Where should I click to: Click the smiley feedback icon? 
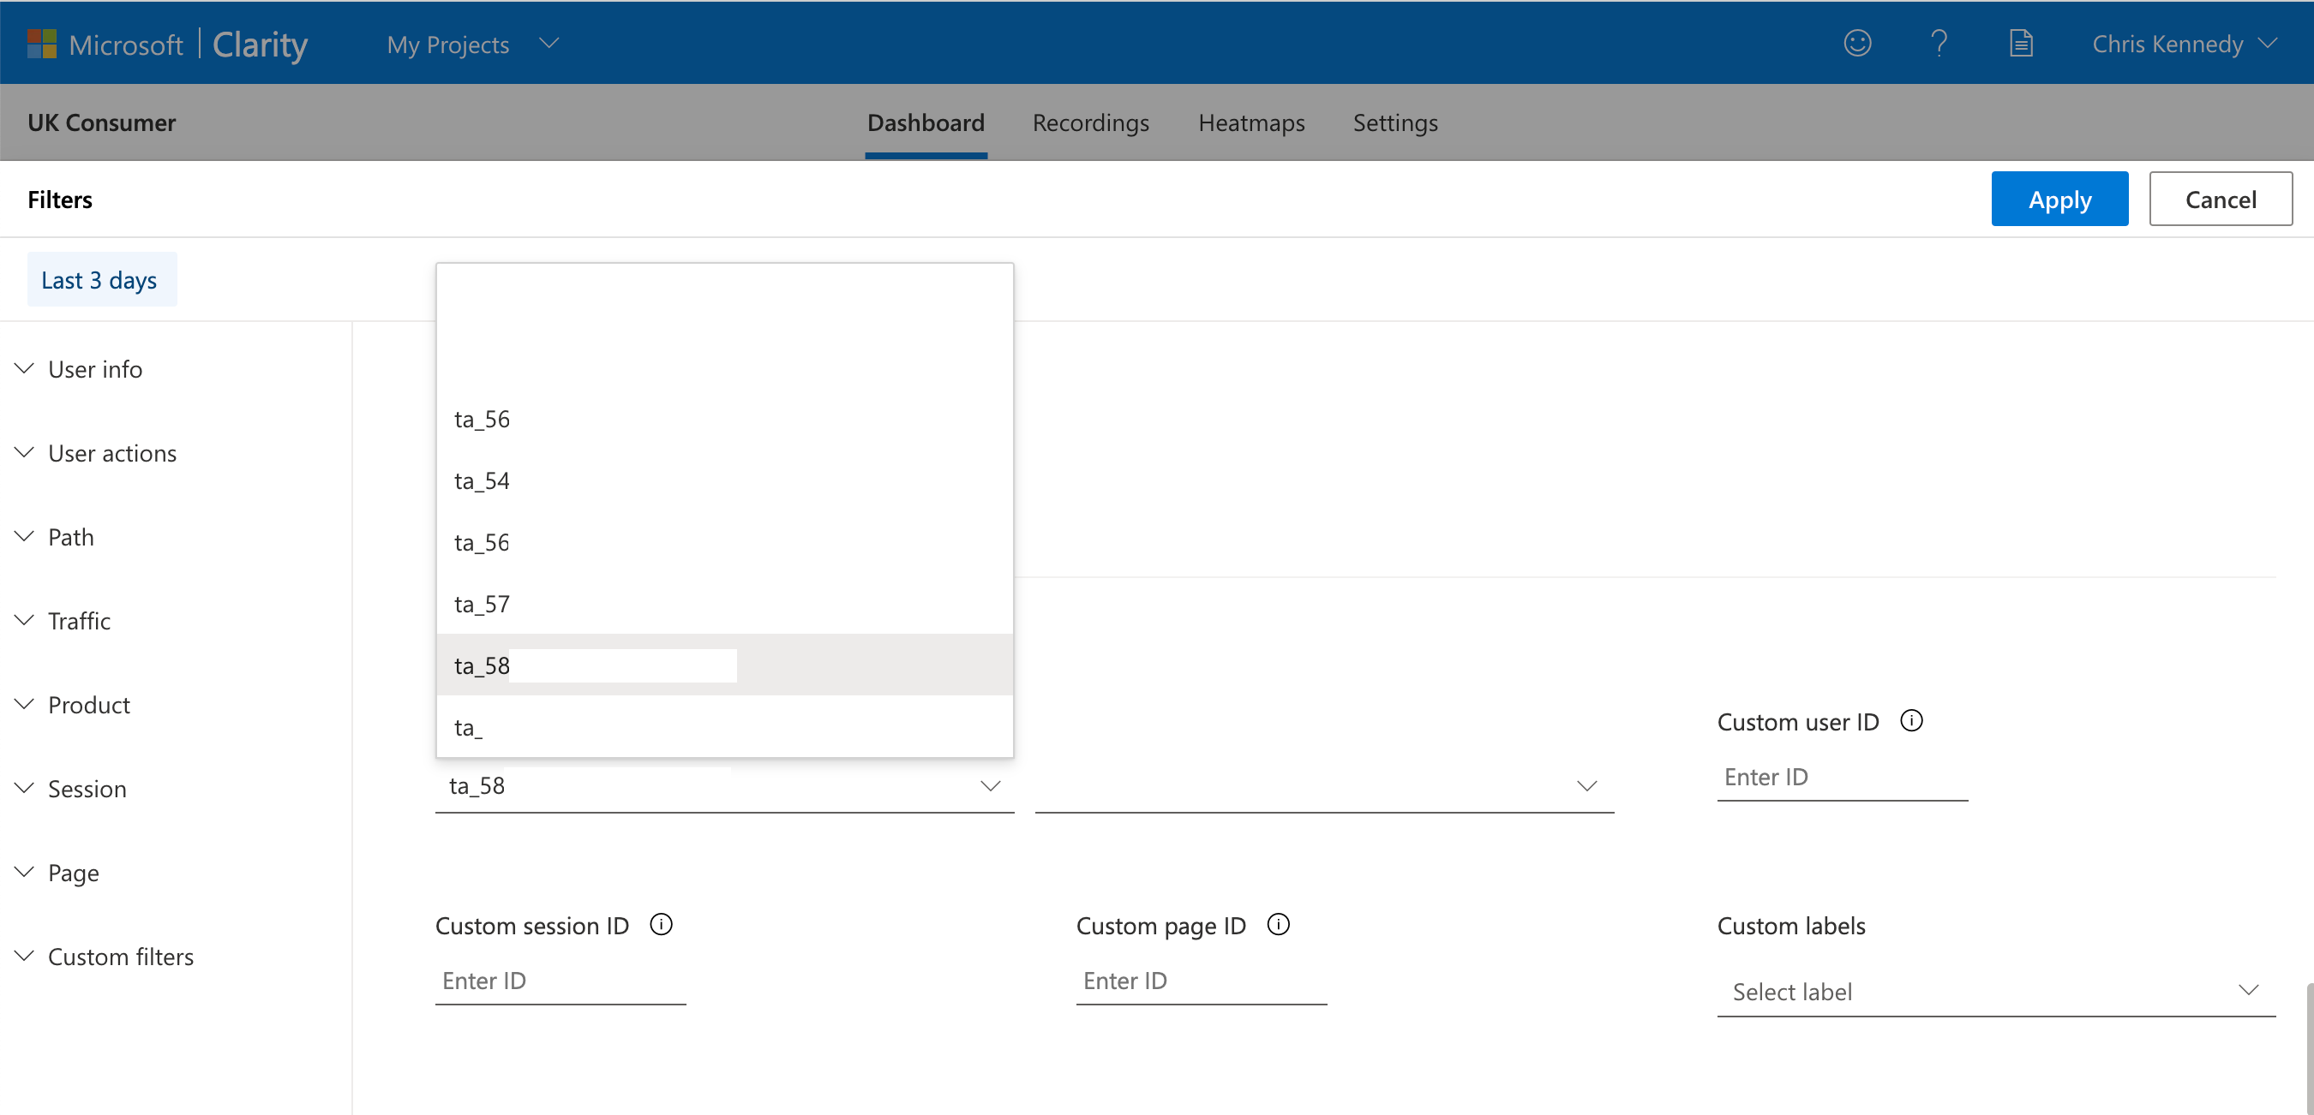click(1856, 43)
